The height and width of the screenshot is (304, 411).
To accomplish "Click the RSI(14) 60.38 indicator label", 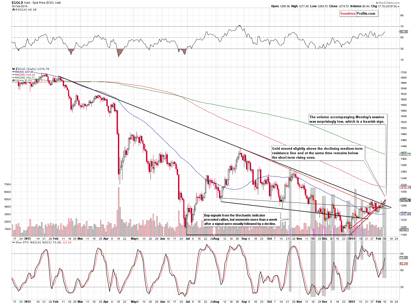I will tap(24, 9).
